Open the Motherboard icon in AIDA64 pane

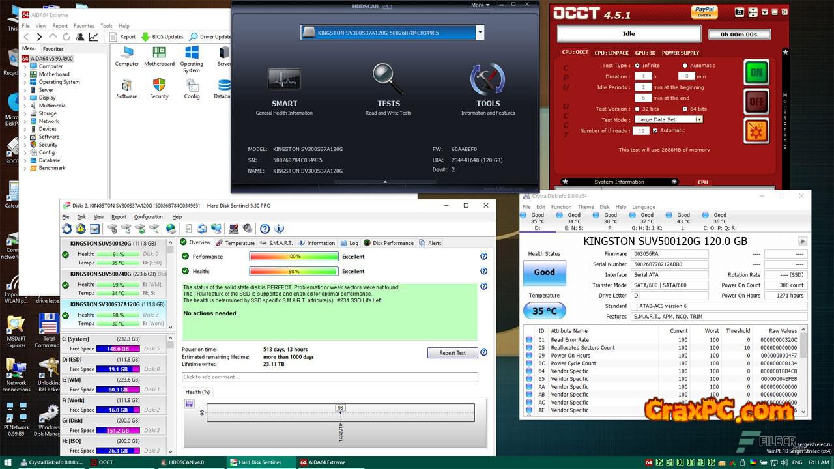point(159,55)
